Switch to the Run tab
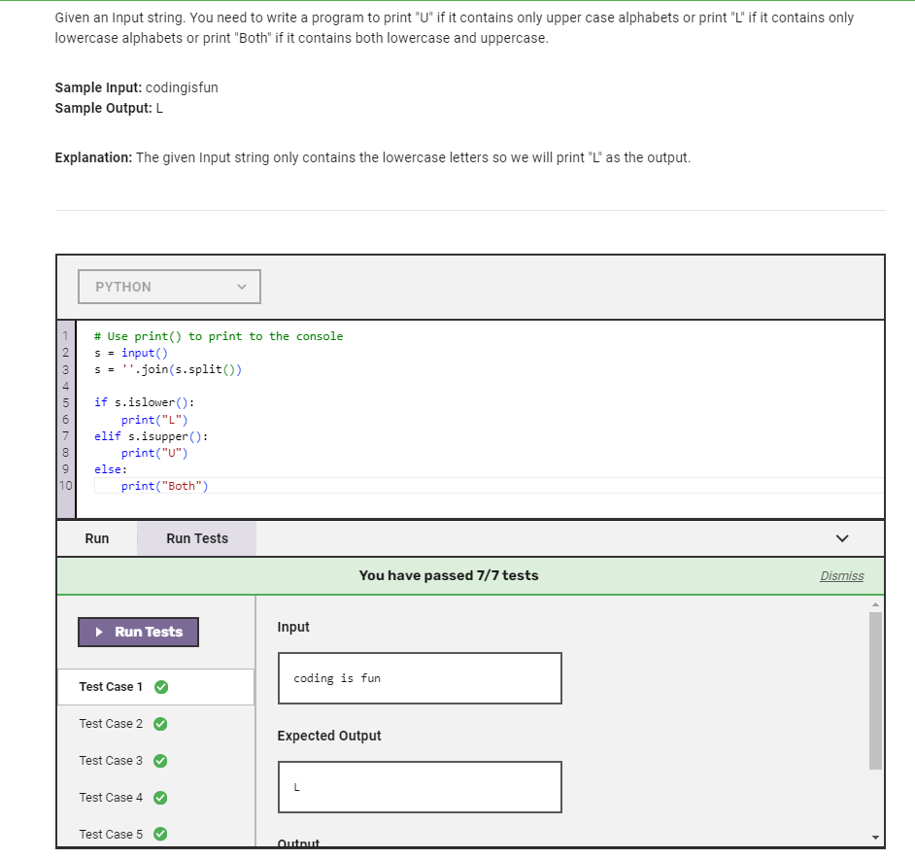 tap(96, 537)
